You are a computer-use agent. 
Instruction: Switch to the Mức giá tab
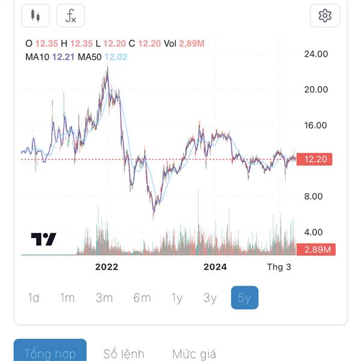pos(194,353)
